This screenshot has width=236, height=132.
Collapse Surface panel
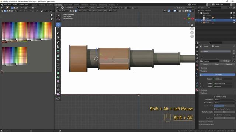click(x=204, y=71)
